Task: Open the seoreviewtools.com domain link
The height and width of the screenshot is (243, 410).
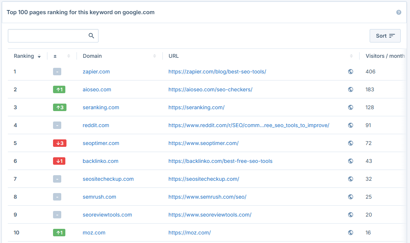Action: (107, 215)
